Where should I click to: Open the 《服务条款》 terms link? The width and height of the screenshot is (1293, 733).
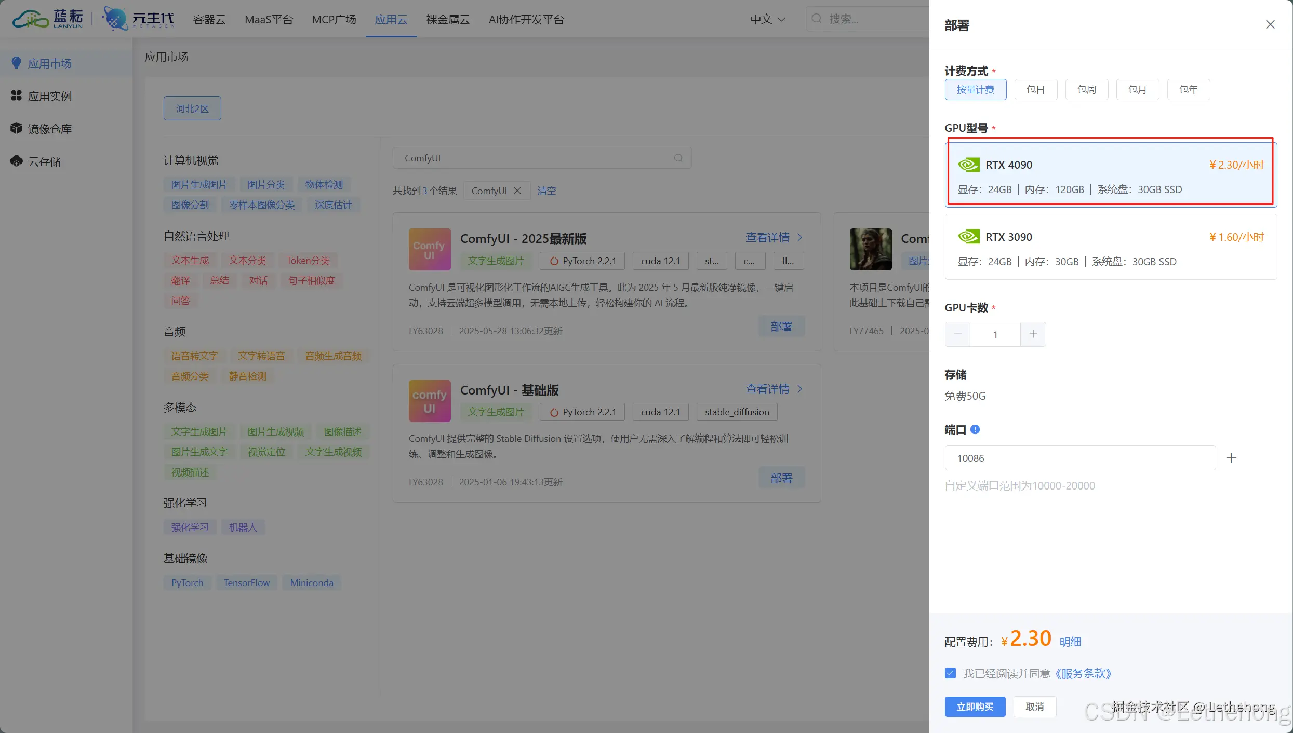(1084, 673)
